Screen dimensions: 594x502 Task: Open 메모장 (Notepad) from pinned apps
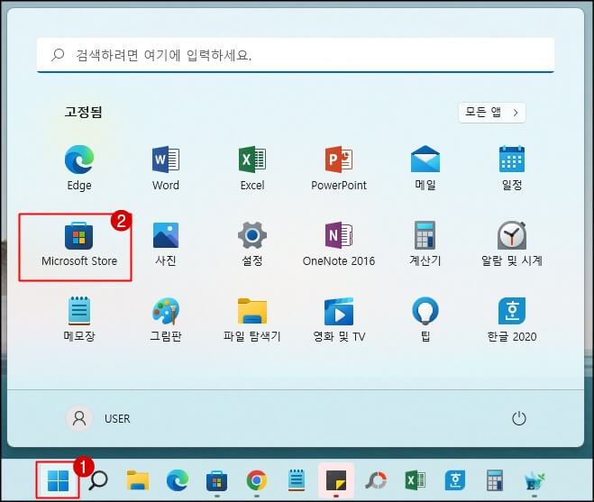[x=79, y=319]
